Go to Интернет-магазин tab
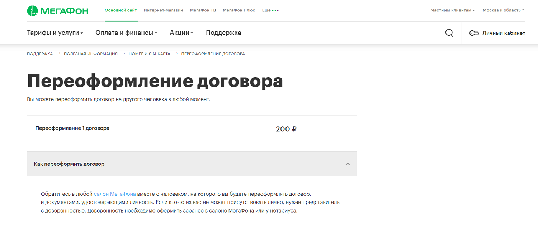The image size is (538, 229). (x=163, y=10)
